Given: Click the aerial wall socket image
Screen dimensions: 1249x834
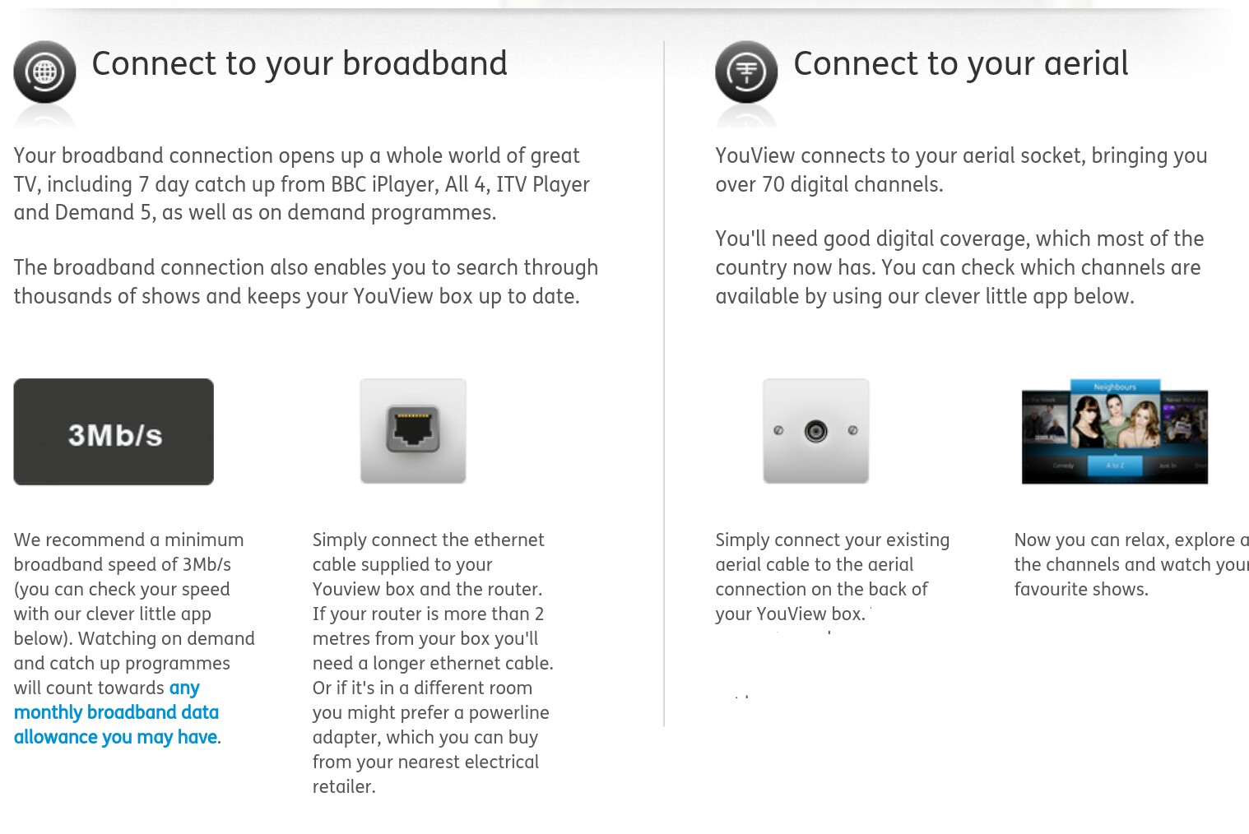Looking at the screenshot, I should point(815,431).
